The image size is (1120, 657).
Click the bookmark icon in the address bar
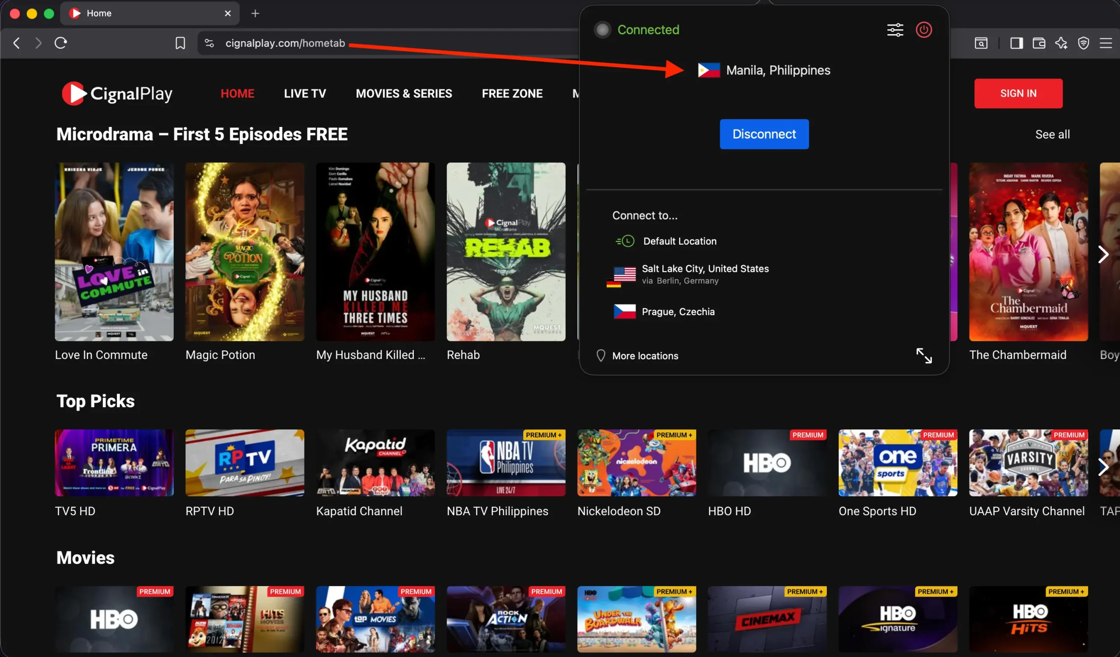180,42
